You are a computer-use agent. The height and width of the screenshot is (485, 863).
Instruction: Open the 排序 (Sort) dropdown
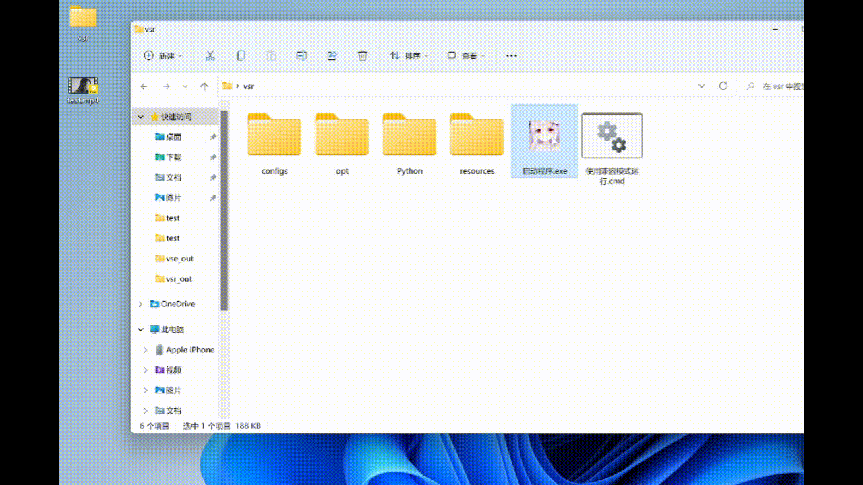pyautogui.click(x=409, y=56)
